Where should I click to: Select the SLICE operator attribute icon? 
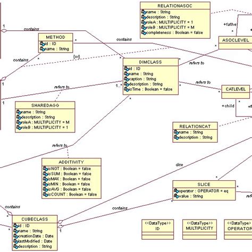(x=177, y=191)
